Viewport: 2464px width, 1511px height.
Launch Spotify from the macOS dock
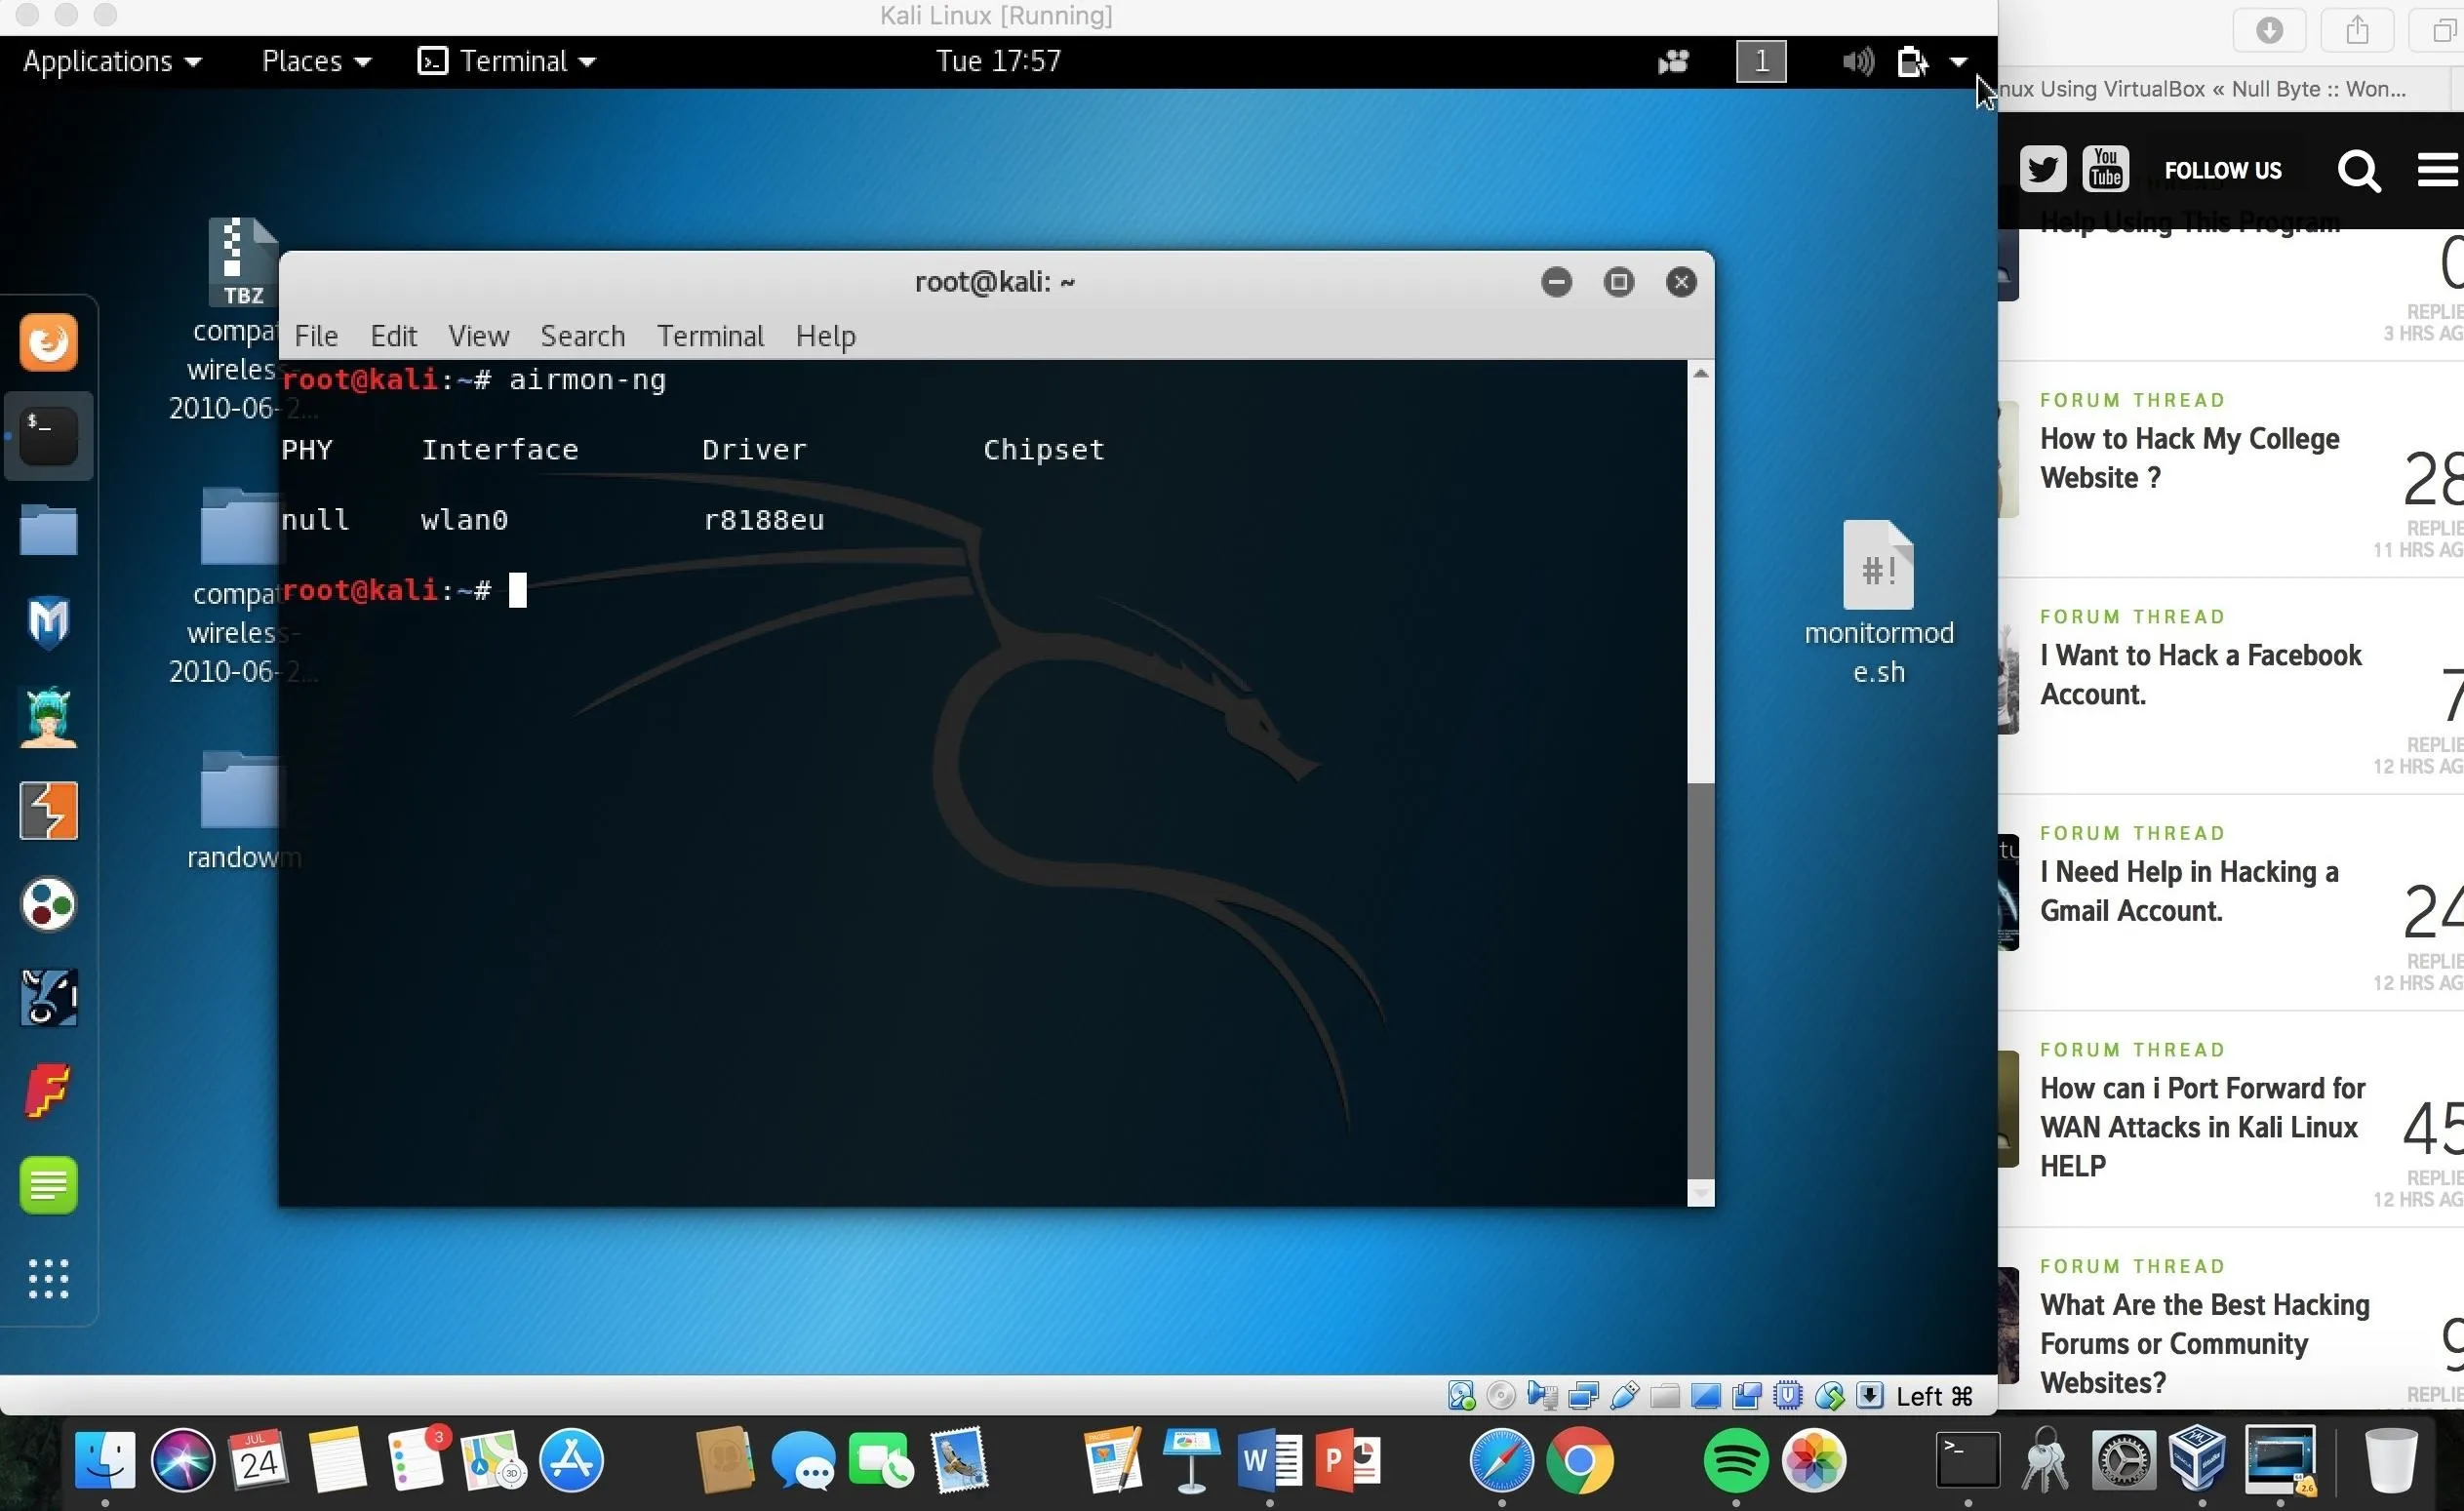1735,1460
